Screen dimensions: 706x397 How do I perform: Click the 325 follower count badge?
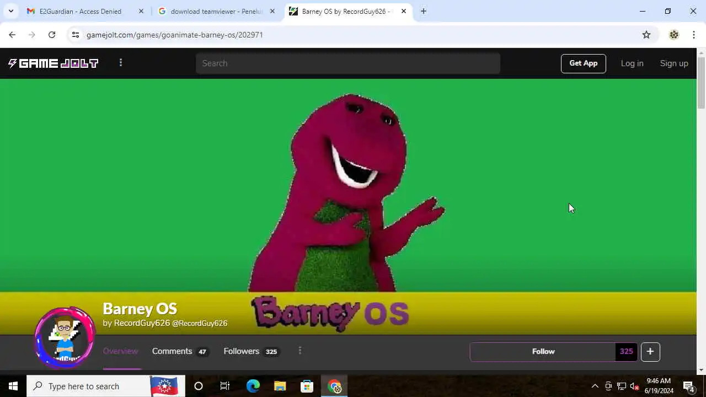click(x=627, y=352)
